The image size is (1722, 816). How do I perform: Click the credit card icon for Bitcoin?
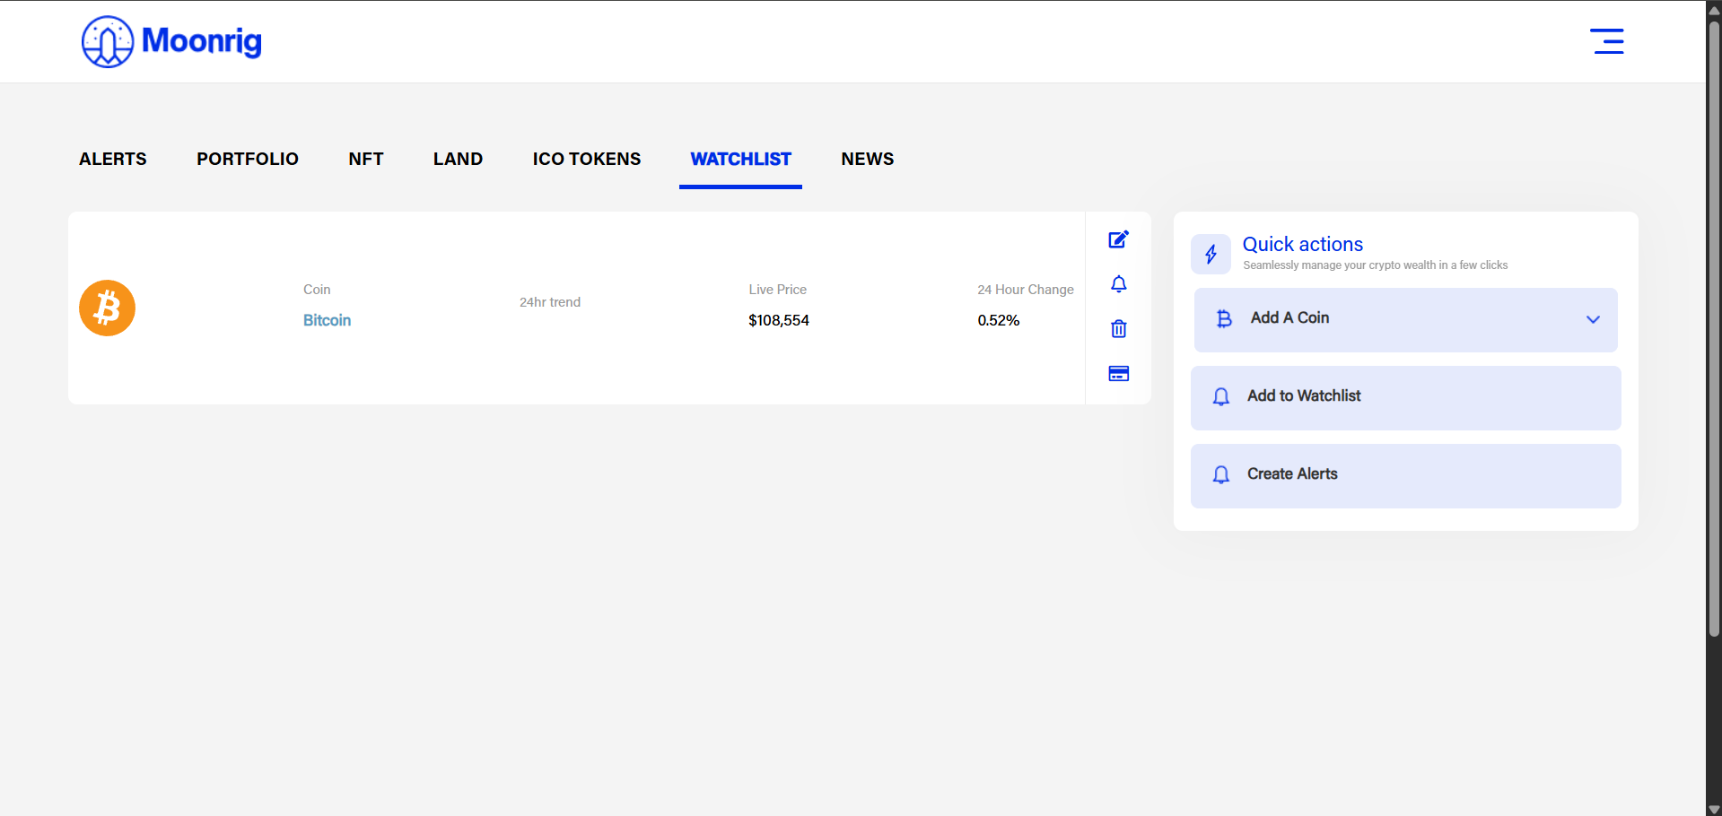pyautogui.click(x=1118, y=374)
